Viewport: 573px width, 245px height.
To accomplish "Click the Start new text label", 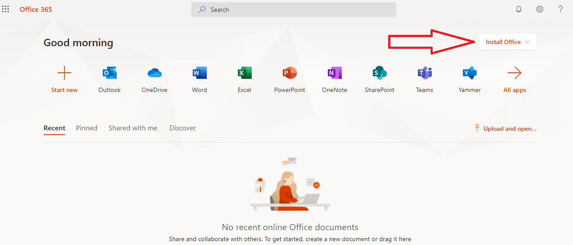I will (x=64, y=90).
